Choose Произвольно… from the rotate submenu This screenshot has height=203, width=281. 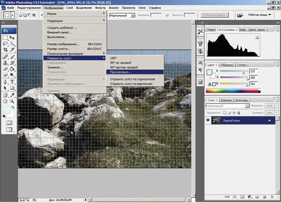tap(135, 72)
